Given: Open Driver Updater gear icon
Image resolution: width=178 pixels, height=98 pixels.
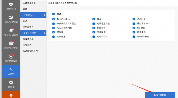Looking at the screenshot, I should (11, 43).
